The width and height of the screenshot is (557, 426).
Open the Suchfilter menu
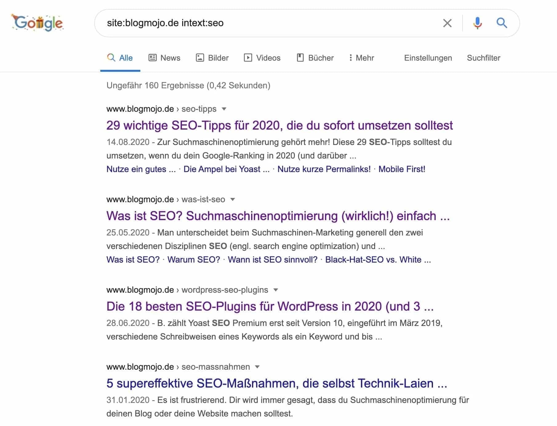[483, 58]
